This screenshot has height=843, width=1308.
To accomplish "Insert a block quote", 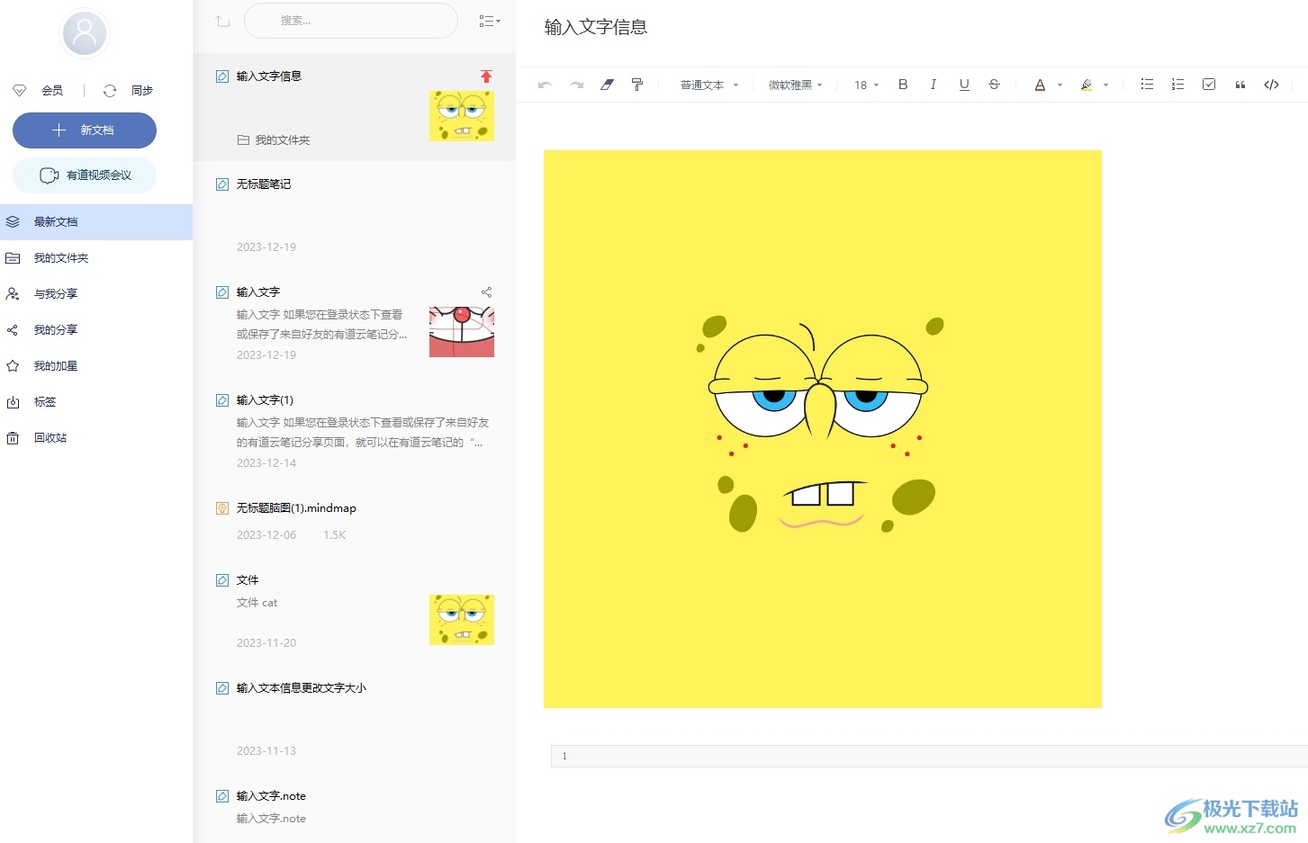I will pyautogui.click(x=1240, y=85).
